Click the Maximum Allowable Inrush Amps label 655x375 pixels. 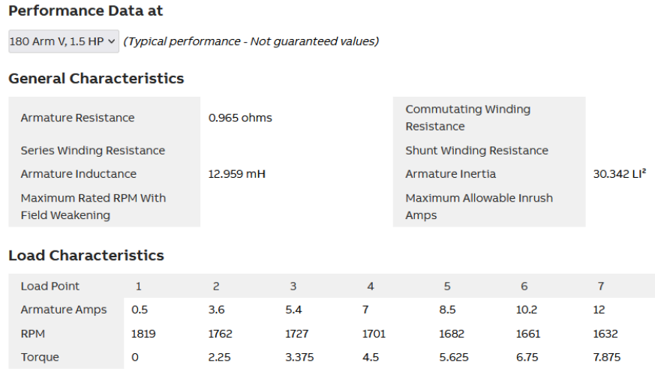pos(479,206)
